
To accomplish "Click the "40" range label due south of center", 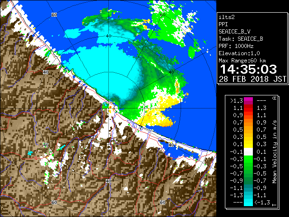I will coord(108,181).
